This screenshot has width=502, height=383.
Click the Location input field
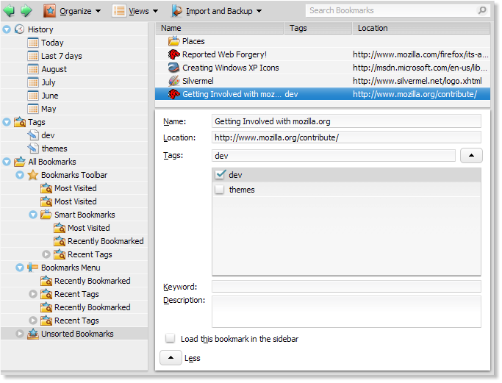[346, 137]
